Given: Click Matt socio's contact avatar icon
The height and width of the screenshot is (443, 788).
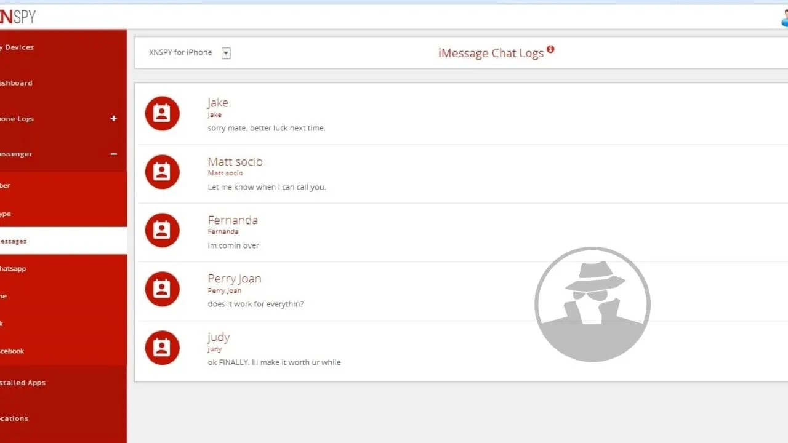Looking at the screenshot, I should pyautogui.click(x=162, y=172).
